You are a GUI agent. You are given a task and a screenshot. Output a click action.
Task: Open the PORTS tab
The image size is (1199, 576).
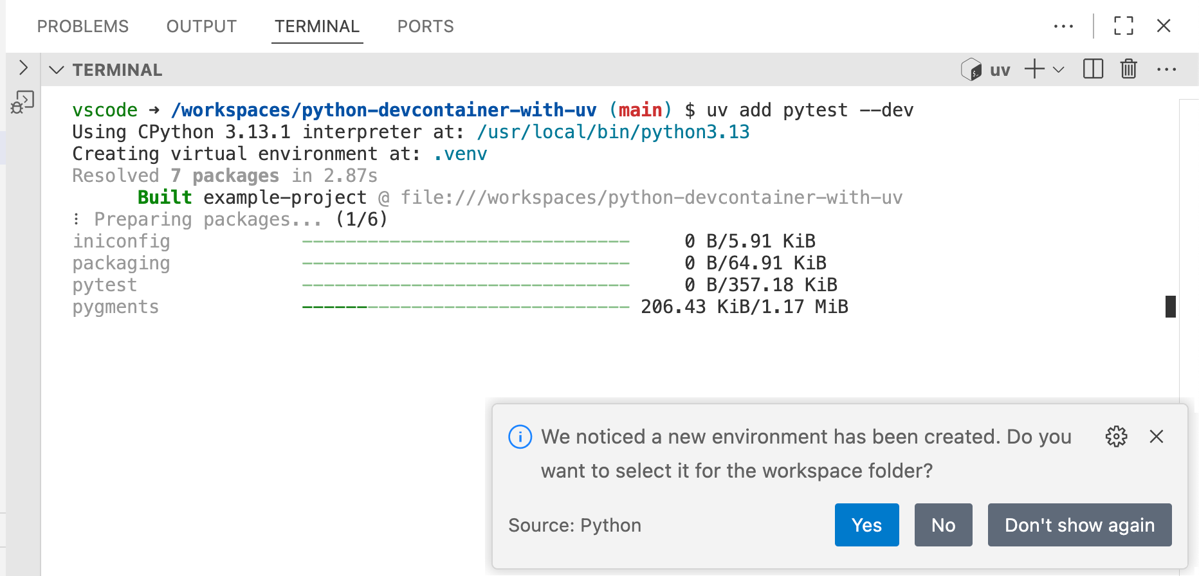(425, 26)
